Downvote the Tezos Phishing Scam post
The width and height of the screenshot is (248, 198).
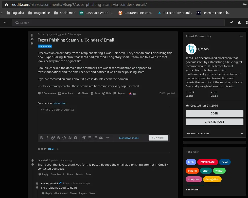coord(32,44)
